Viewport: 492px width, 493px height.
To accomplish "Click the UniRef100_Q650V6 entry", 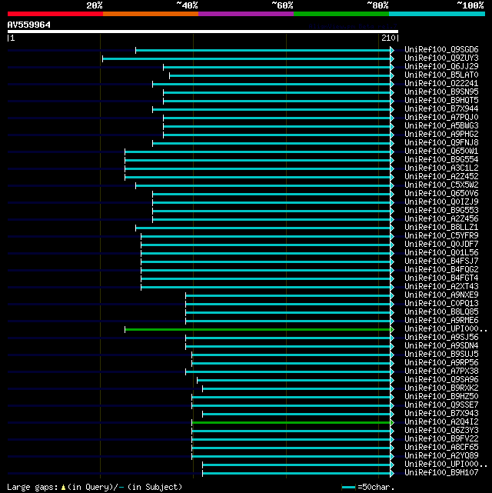I will (441, 194).
